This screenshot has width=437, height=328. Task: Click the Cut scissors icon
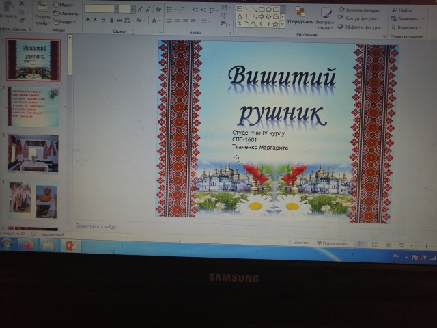[x=22, y=4]
